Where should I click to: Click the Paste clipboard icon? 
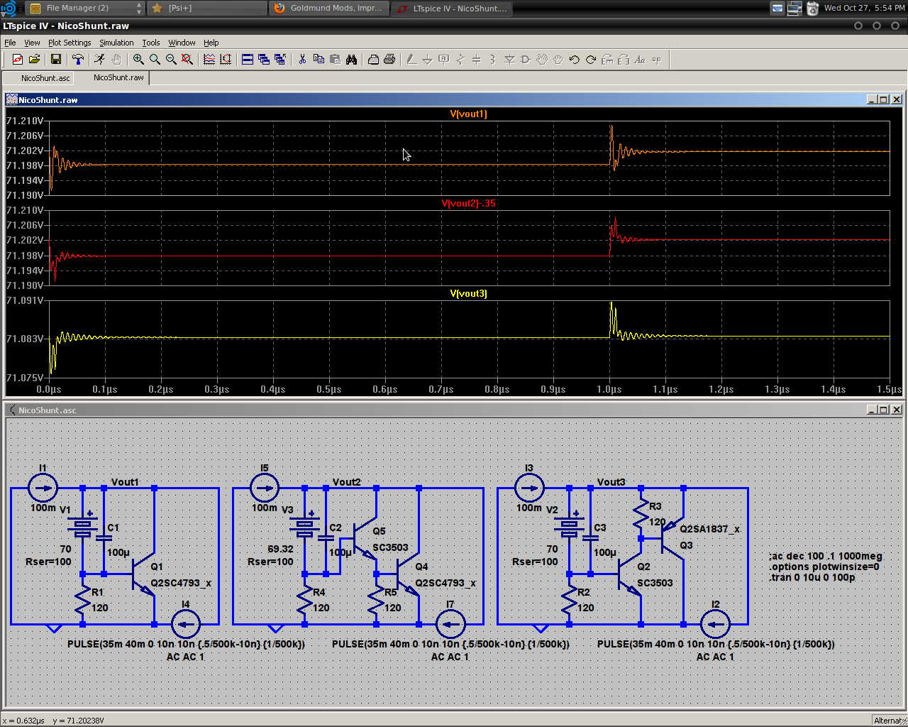pos(335,60)
